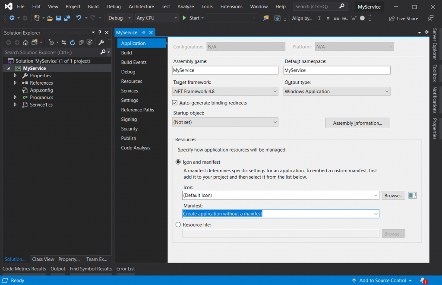Click the Live Share label

[407, 19]
